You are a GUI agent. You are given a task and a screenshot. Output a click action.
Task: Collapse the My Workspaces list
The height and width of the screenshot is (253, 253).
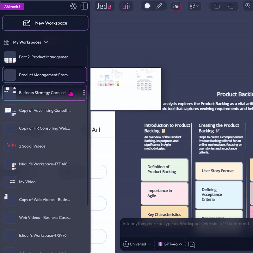(46, 42)
